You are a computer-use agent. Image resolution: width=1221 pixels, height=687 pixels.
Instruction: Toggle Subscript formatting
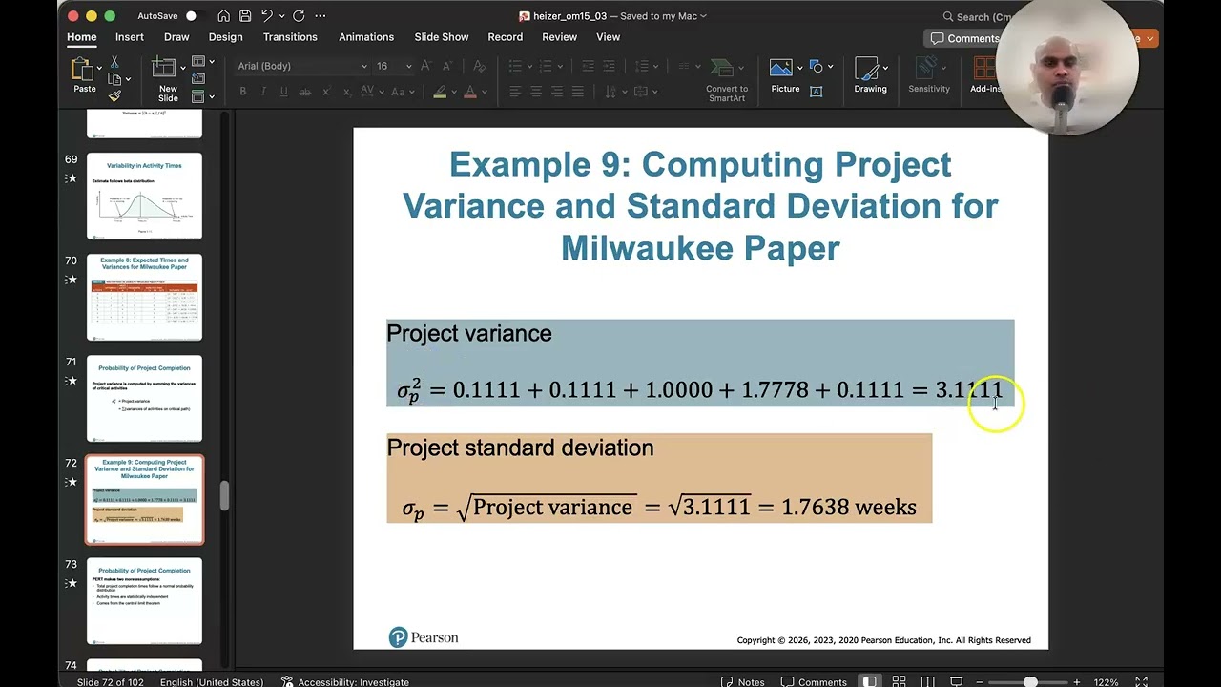click(346, 92)
